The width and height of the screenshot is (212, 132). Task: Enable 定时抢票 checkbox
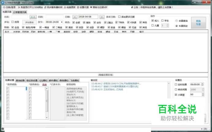(176, 84)
